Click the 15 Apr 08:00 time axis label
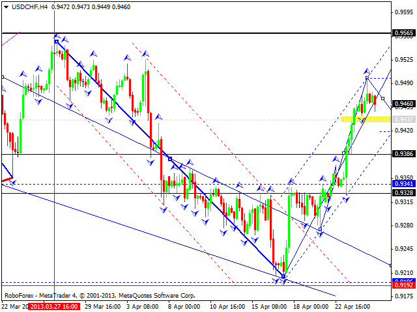 pyautogui.click(x=270, y=305)
